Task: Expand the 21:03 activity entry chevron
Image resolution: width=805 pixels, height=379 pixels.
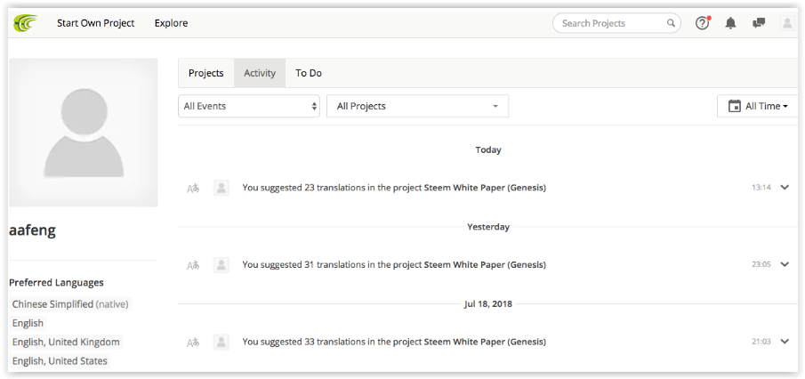Action: tap(785, 342)
